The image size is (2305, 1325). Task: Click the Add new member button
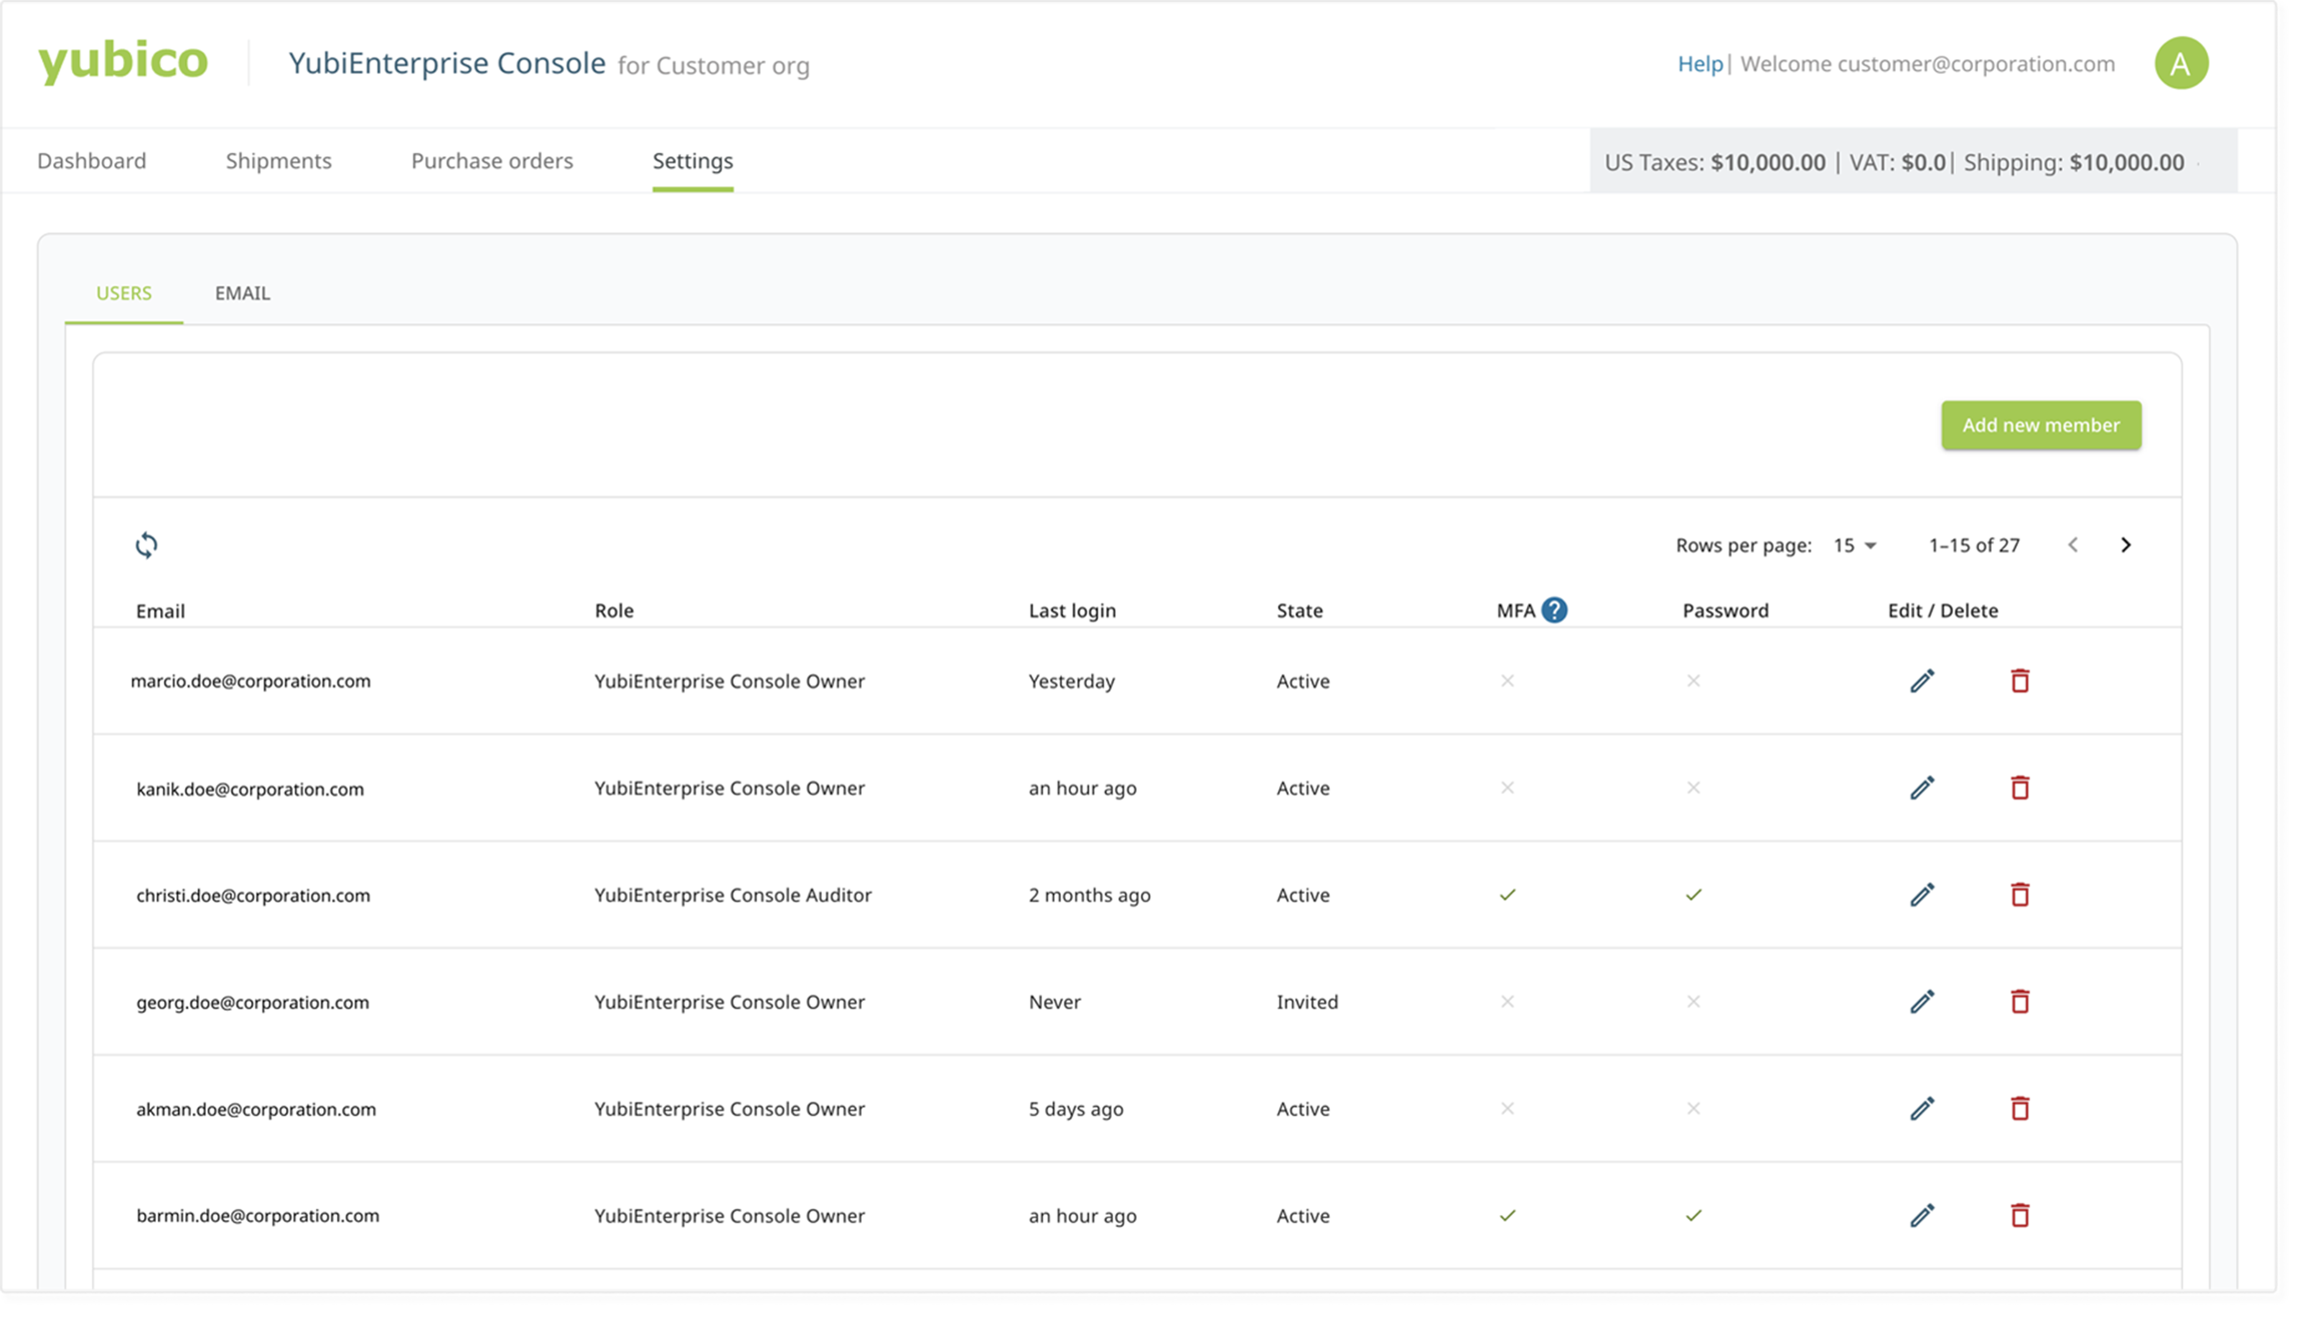pos(2041,425)
